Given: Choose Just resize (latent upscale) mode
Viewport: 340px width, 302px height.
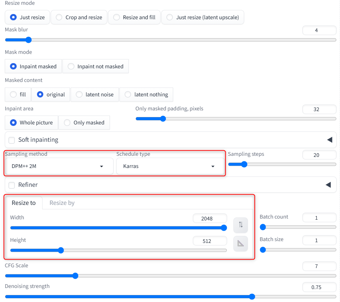Looking at the screenshot, I should [x=203, y=17].
